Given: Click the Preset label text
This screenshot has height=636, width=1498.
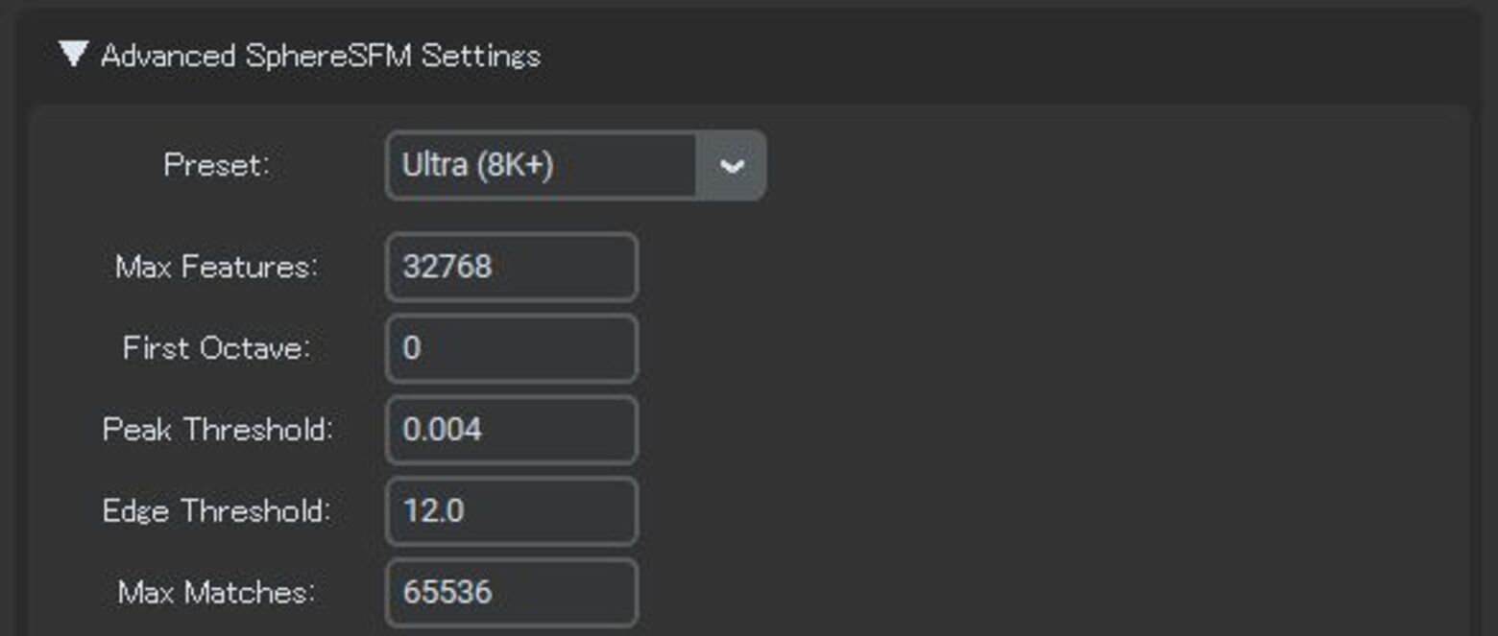Looking at the screenshot, I should 217,166.
